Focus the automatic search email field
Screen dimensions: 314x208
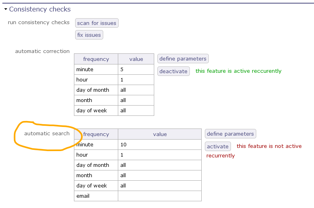[x=160, y=196]
